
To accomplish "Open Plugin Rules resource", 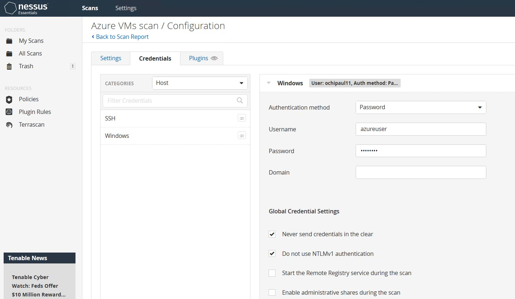I will click(x=35, y=112).
